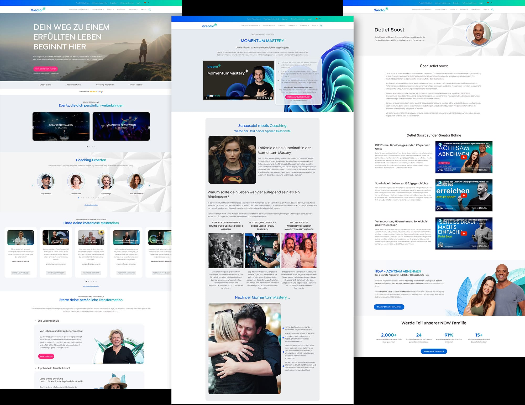Click the German flag on the Momentum Mastery top bar

(x=317, y=19)
